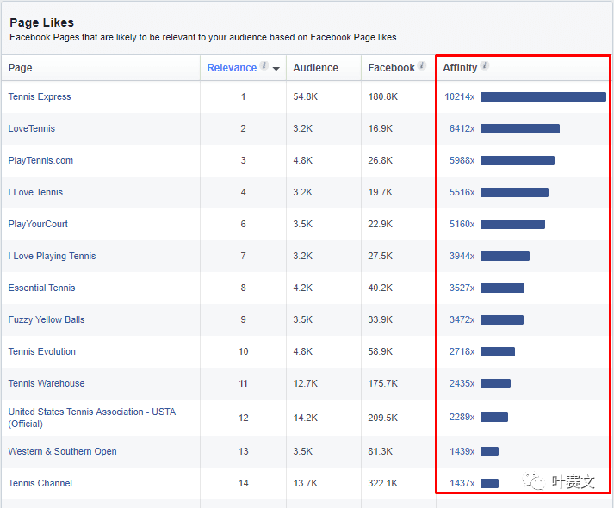Image resolution: width=614 pixels, height=508 pixels.
Task: Click the 58.9K Facebook value
Action: click(x=381, y=352)
